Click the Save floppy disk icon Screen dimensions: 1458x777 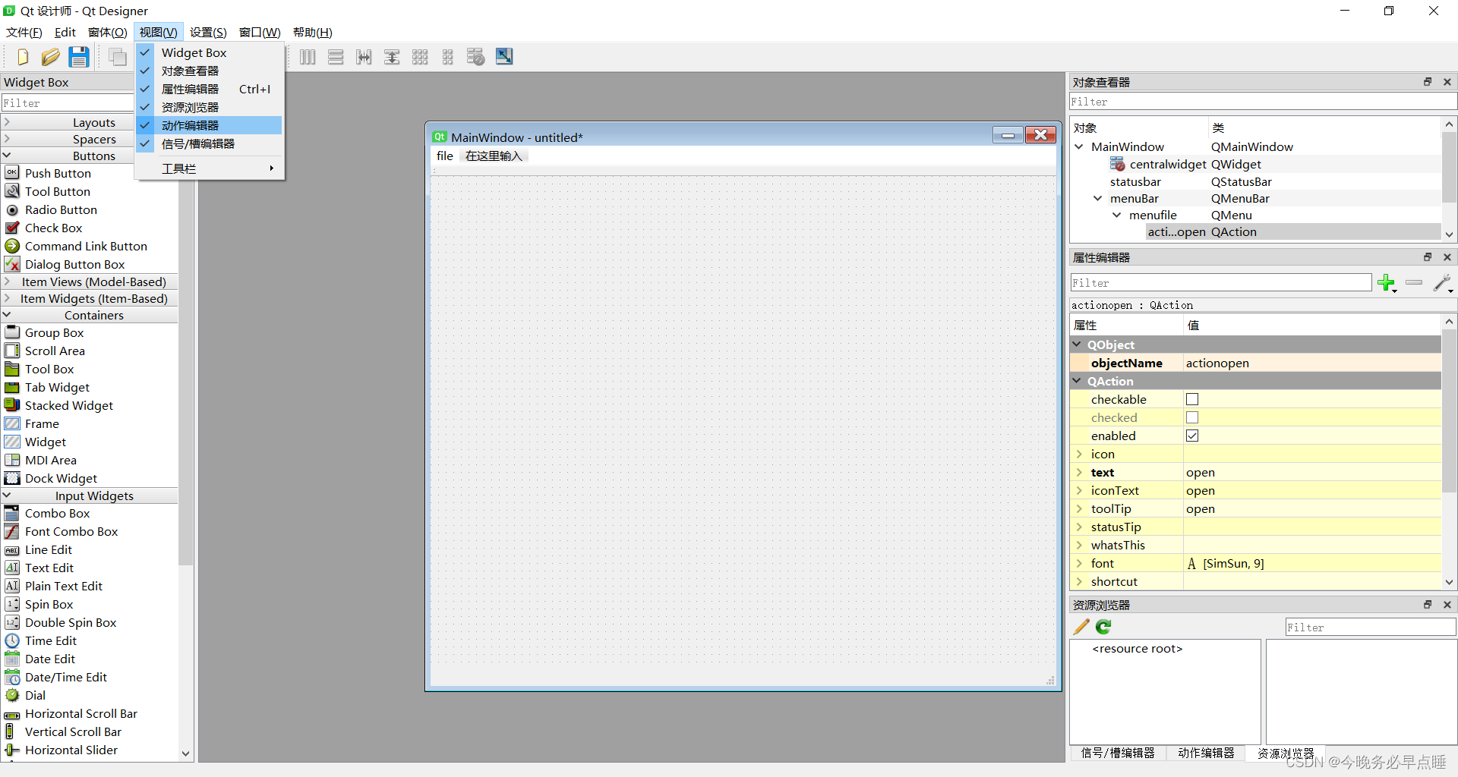click(x=79, y=57)
